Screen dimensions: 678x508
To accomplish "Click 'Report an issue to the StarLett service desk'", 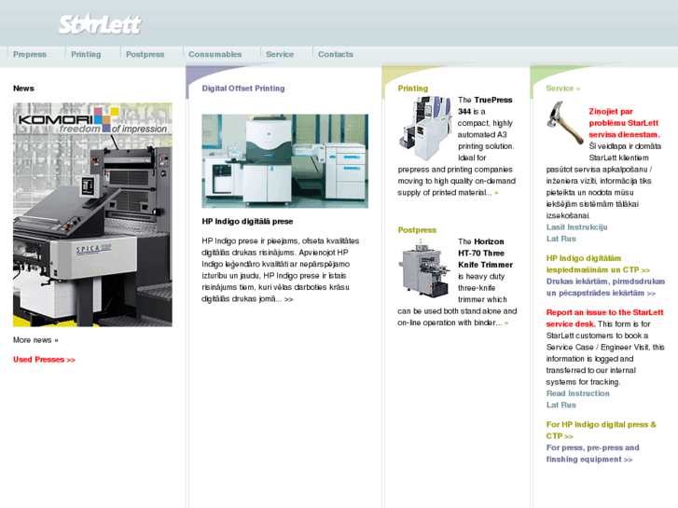I will point(604,318).
